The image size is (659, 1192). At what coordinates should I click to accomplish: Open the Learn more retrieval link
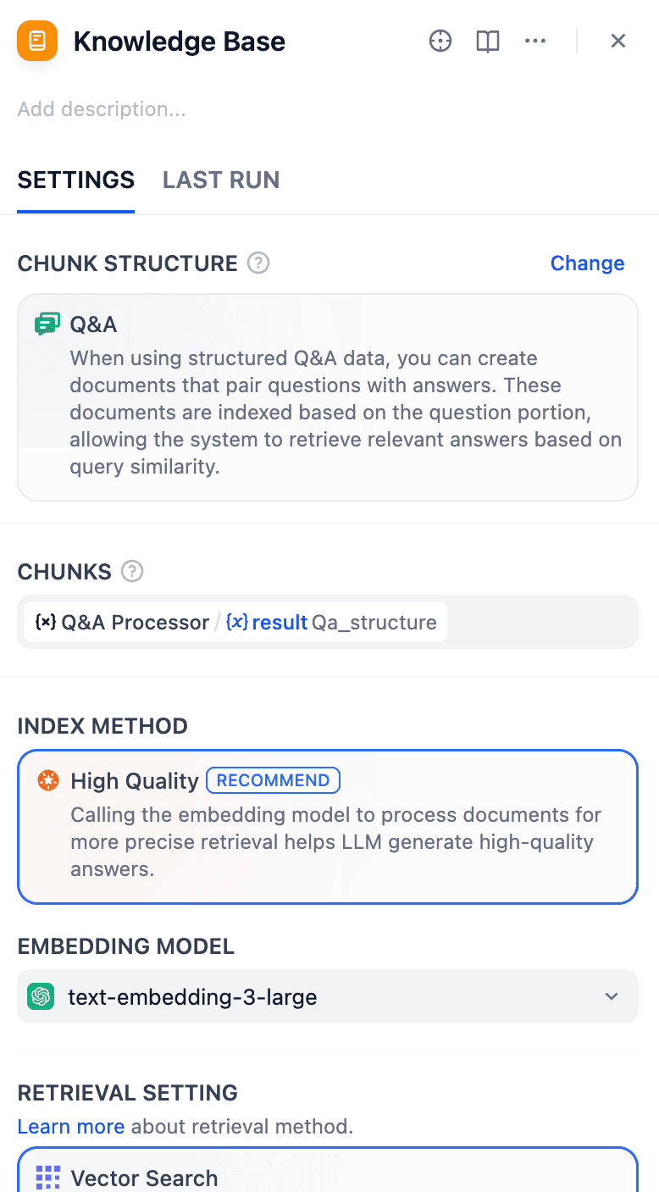click(71, 1127)
